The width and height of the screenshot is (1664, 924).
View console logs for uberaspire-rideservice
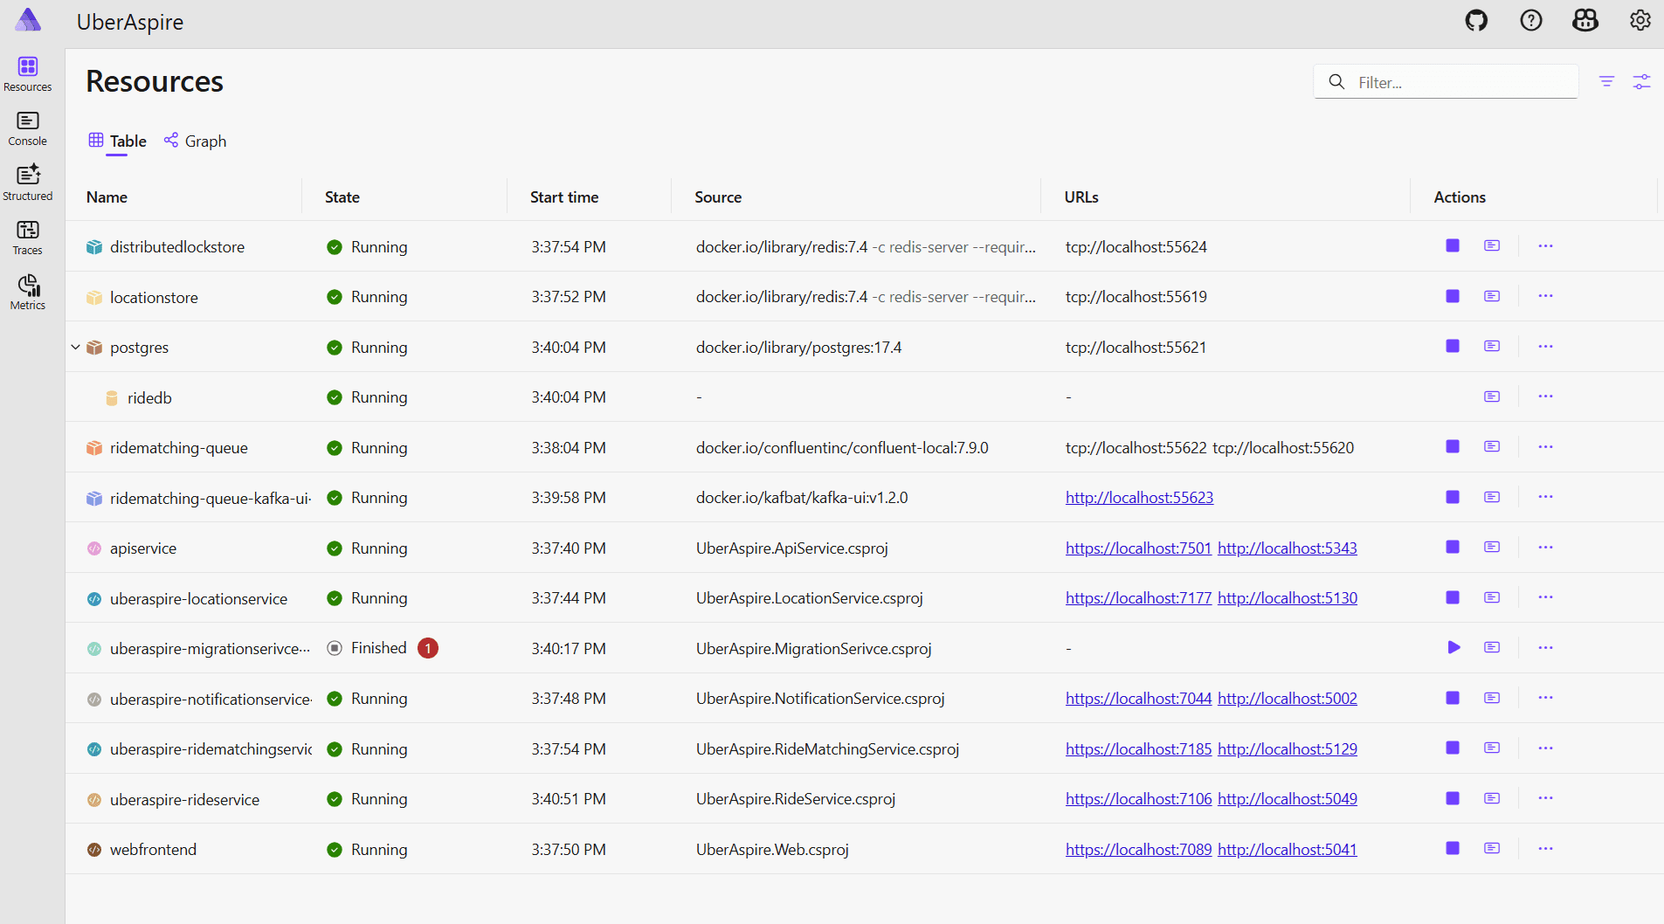(1492, 798)
